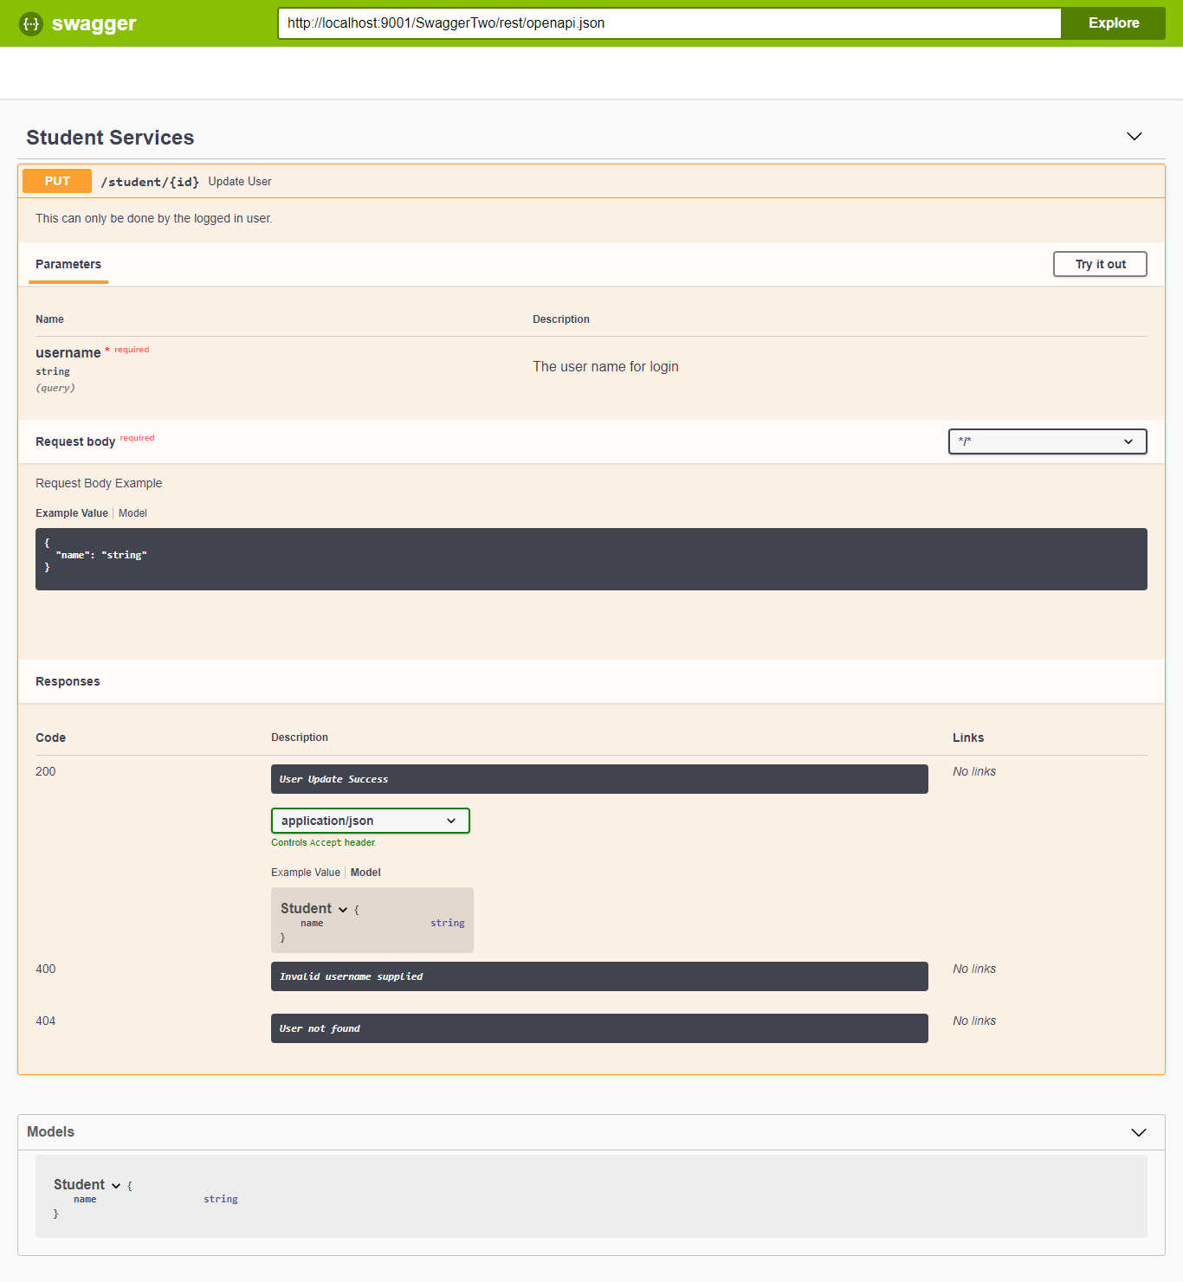Viewport: 1183px width, 1282px height.
Task: Click the 'Update User' summary text
Action: pyautogui.click(x=240, y=182)
